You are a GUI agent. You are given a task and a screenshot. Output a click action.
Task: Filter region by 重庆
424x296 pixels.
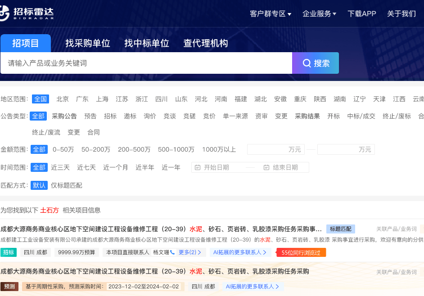click(x=300, y=99)
